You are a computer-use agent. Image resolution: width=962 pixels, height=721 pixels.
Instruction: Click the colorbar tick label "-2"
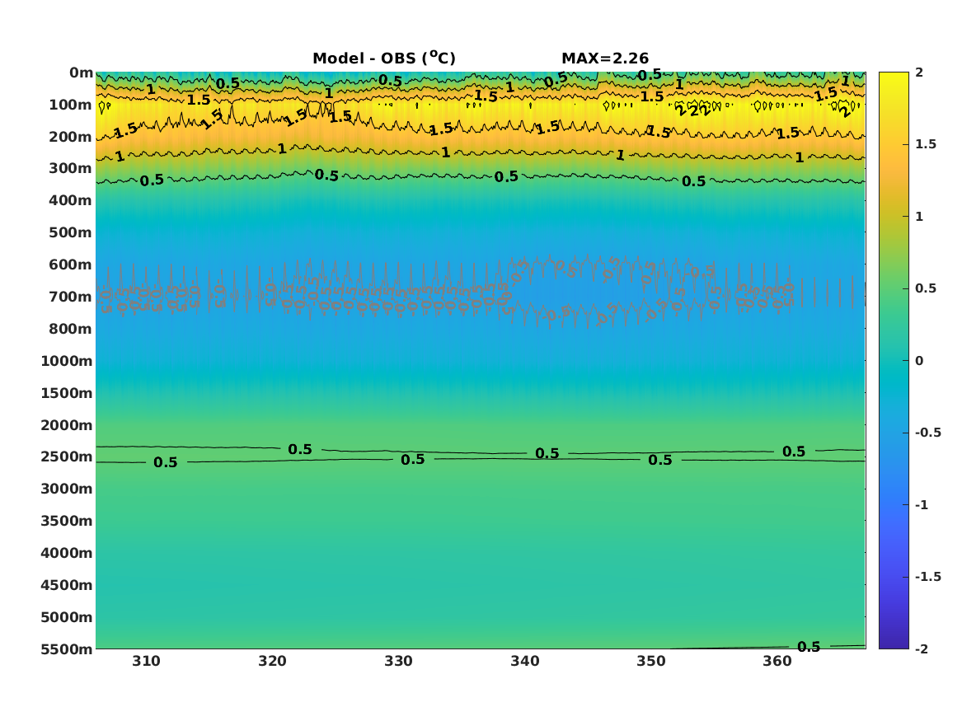tap(921, 648)
